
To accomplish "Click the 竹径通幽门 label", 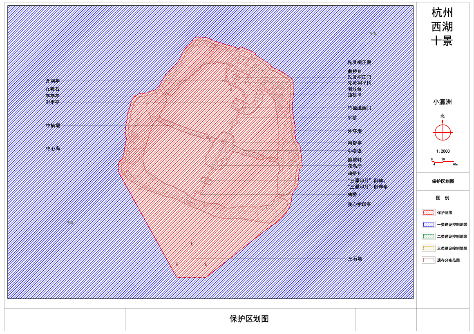I will point(359,108).
